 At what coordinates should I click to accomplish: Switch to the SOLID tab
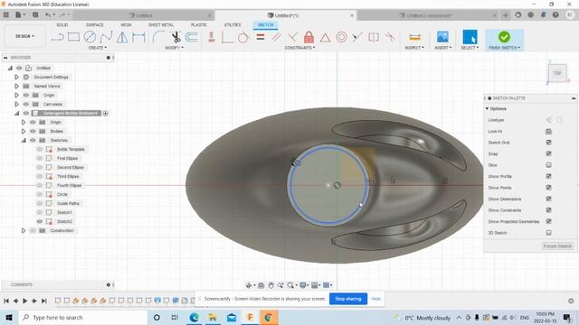62,24
